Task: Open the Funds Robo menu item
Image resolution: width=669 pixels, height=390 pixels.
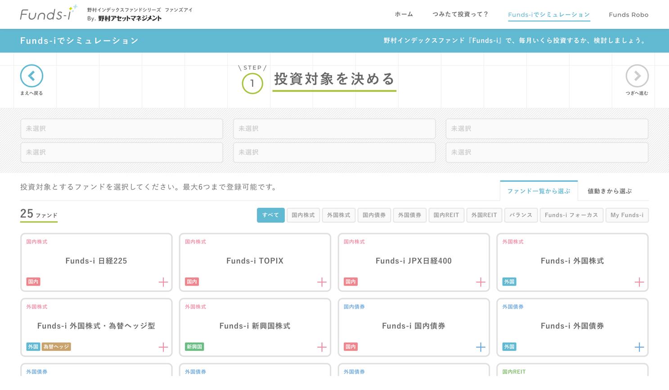Action: pyautogui.click(x=629, y=14)
